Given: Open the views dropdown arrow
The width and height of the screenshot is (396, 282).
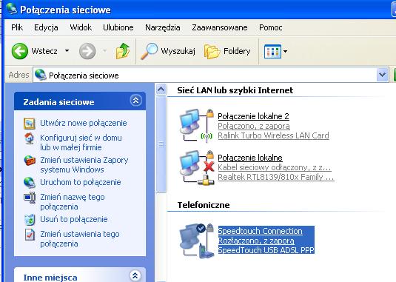Looking at the screenshot, I should tap(286, 52).
